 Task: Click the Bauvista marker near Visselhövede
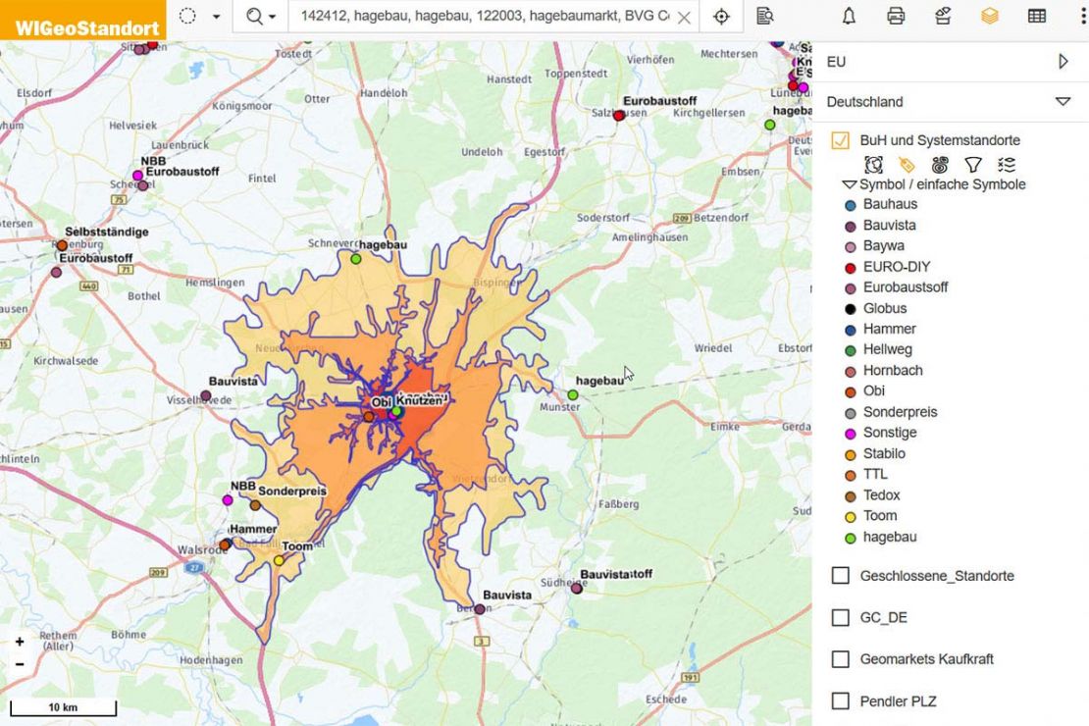click(x=206, y=396)
